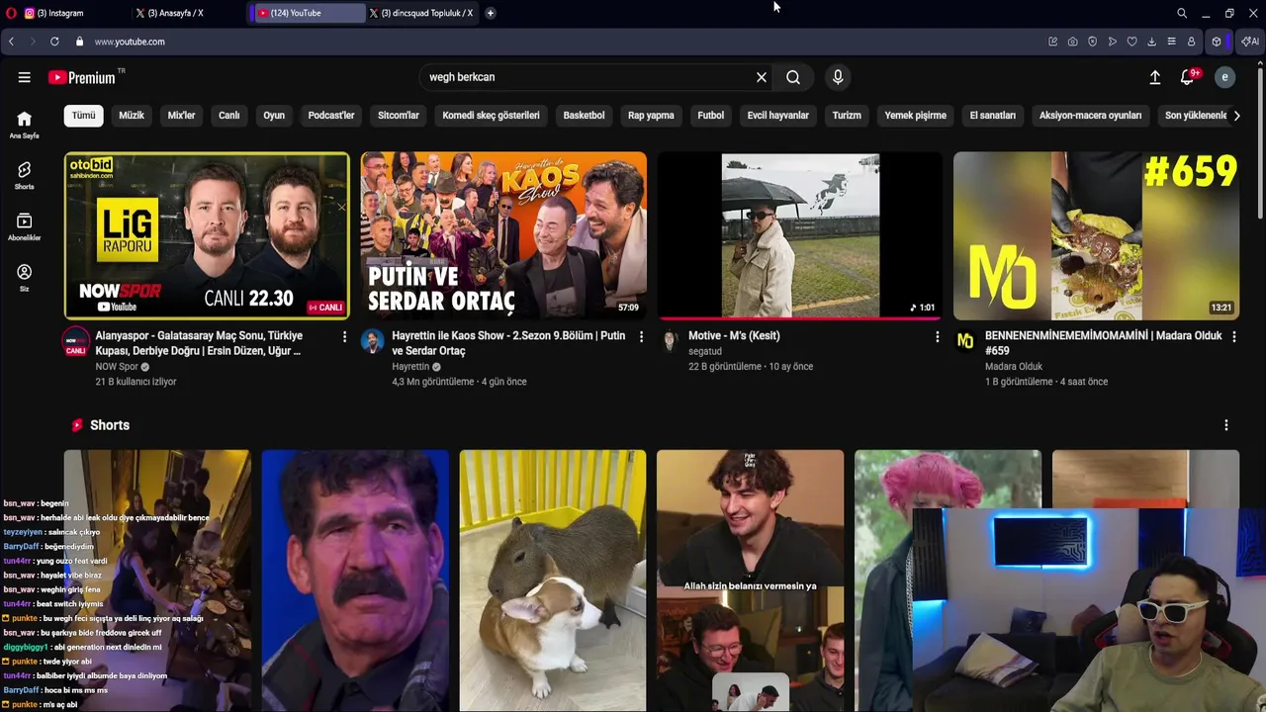Open Abonelikler in the sidebar
Image resolution: width=1266 pixels, height=712 pixels.
[x=25, y=226]
